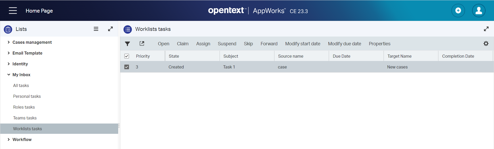The height and width of the screenshot is (149, 494).
Task: Click the Claim action button
Action: (183, 44)
